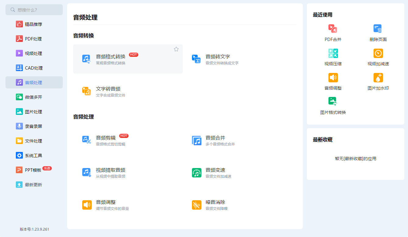Launch recent 视频加减速 icon
The image size is (408, 237).
378,53
